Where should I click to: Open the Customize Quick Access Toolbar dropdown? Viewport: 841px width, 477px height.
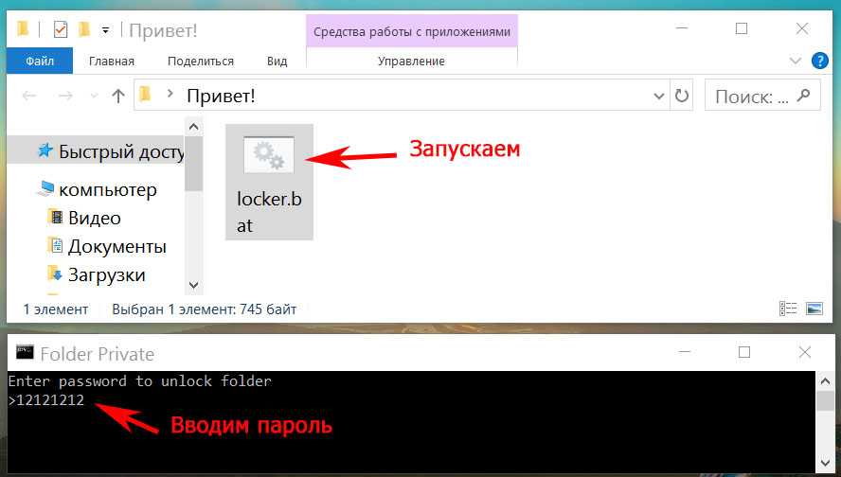(104, 30)
